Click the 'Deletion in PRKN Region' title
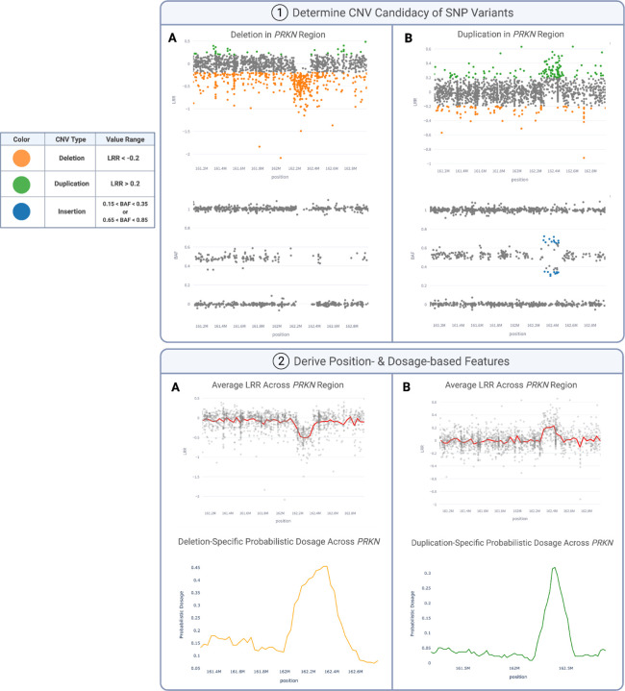Viewport: 625px width, 691px height. coord(278,35)
